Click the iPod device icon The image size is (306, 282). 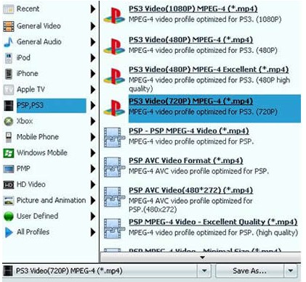[x=9, y=58]
